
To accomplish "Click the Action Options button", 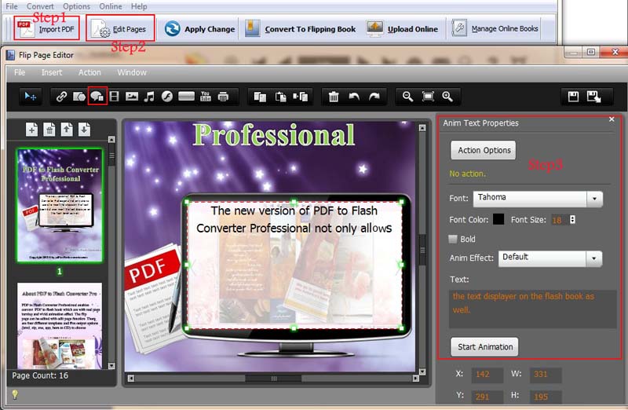I will [x=484, y=150].
